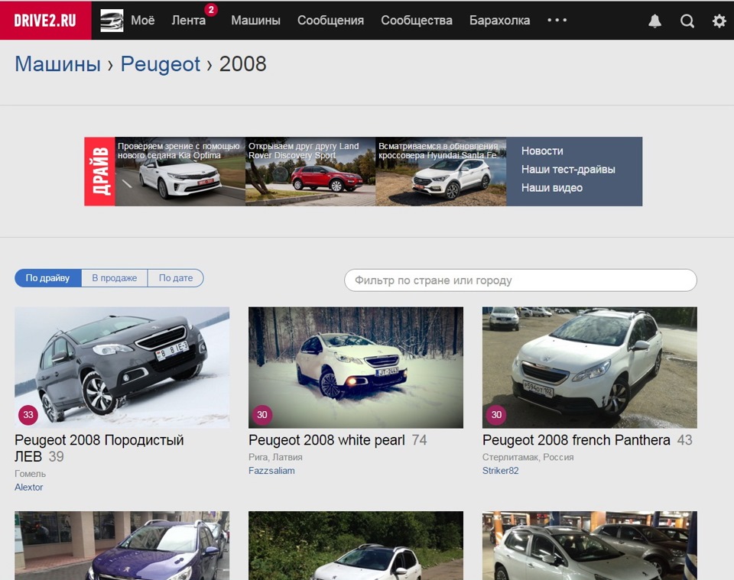This screenshot has width=734, height=580.
Task: Expand the three-dots more menu
Action: [x=557, y=20]
